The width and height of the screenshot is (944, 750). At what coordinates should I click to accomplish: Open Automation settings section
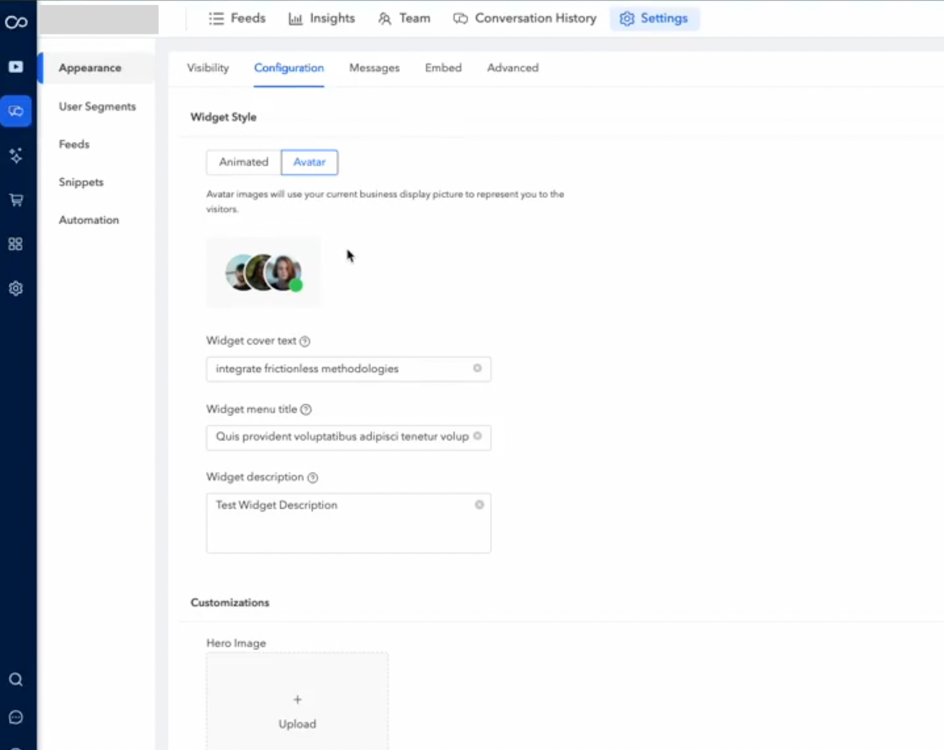(x=89, y=220)
